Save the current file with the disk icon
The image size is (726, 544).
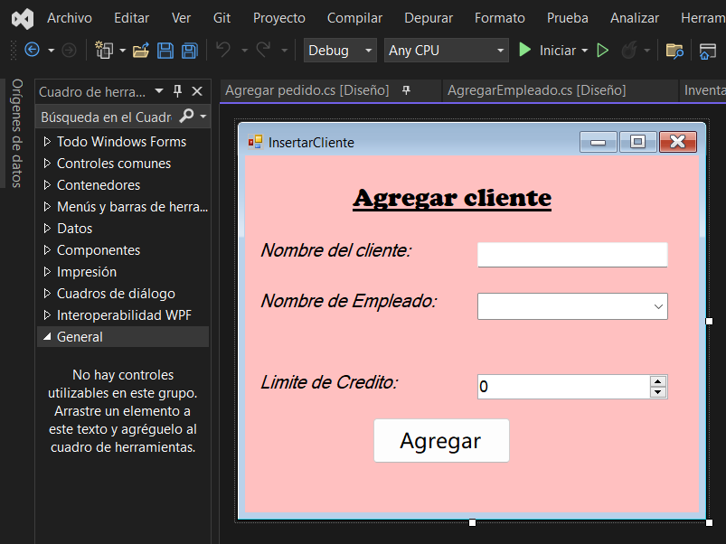(x=165, y=50)
